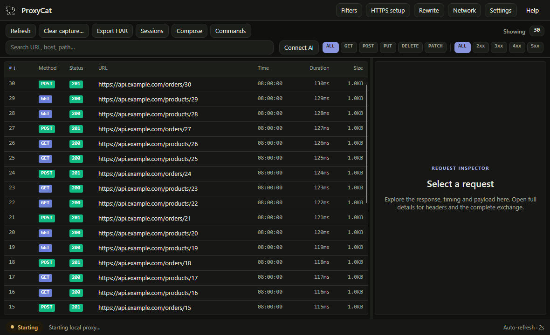This screenshot has width=550, height=335.
Task: Click the GET badge in row 23
Action: click(x=45, y=188)
